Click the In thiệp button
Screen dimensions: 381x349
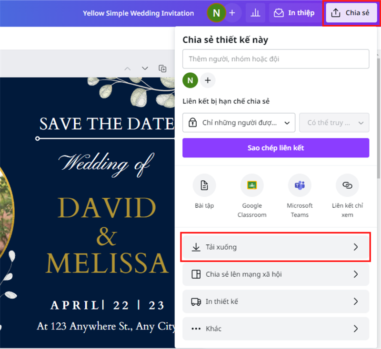[x=294, y=13]
